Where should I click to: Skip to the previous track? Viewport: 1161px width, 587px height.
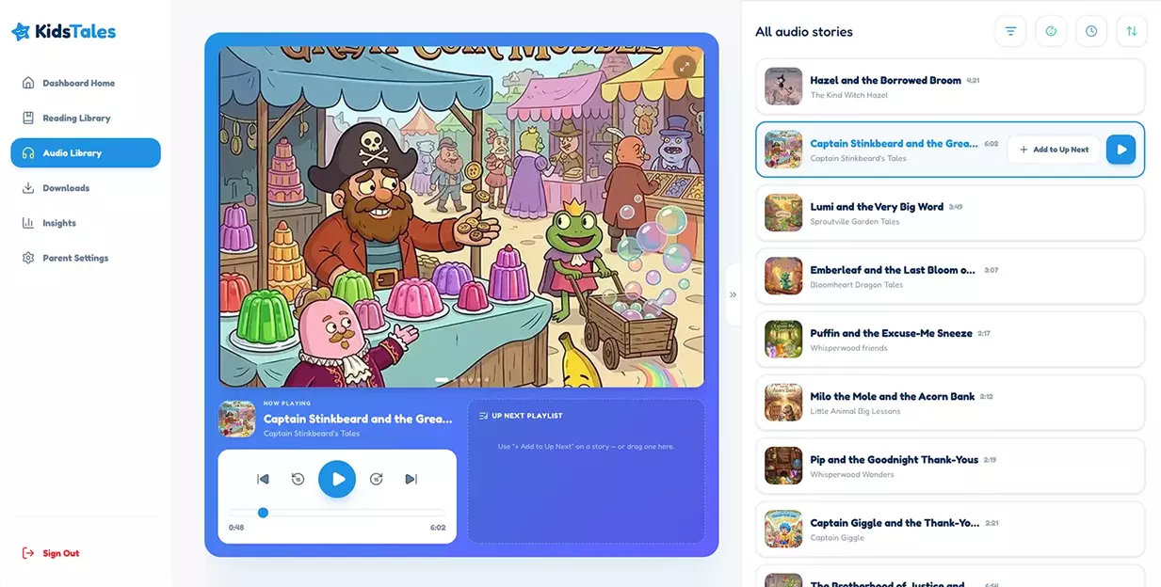tap(263, 479)
